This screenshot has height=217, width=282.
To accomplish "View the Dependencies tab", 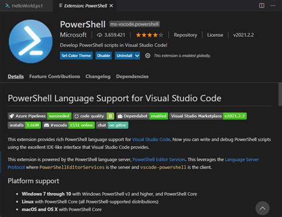I will click(x=132, y=77).
